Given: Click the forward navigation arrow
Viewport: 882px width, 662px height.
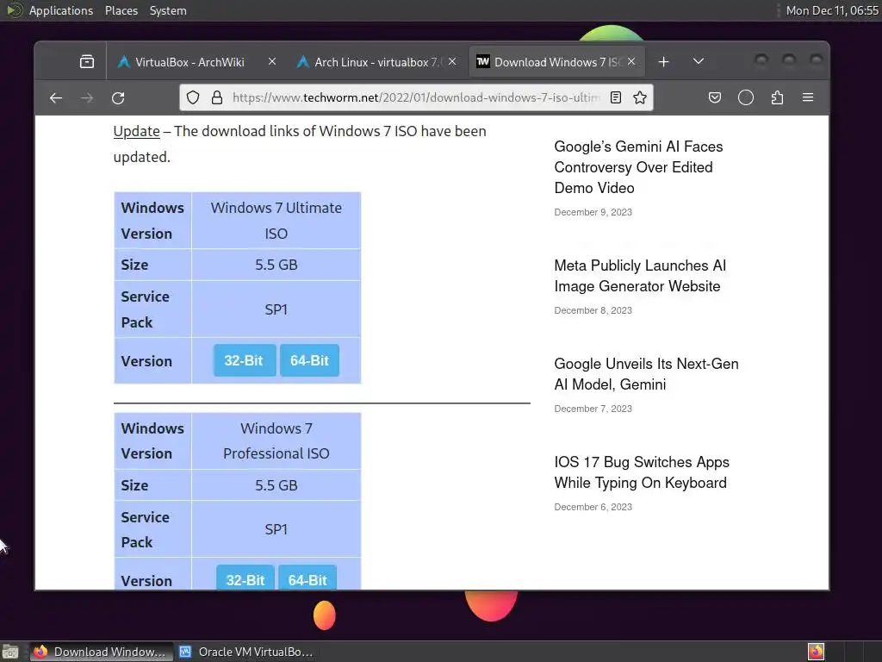Looking at the screenshot, I should [87, 98].
